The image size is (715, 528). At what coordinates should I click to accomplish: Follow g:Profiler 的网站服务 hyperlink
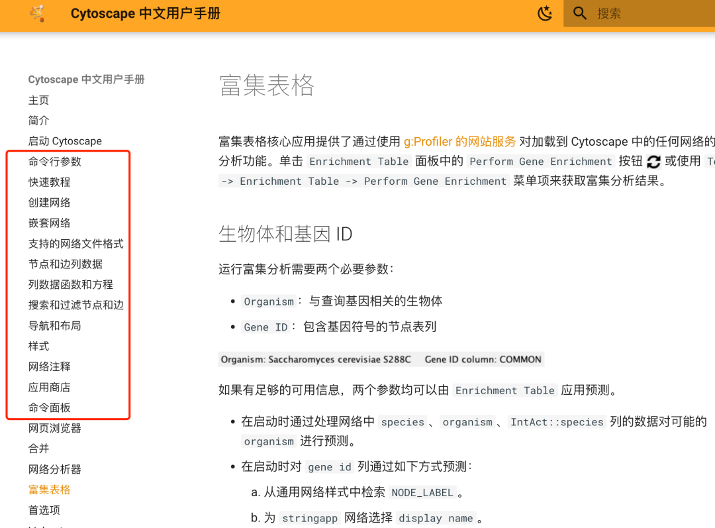[459, 142]
